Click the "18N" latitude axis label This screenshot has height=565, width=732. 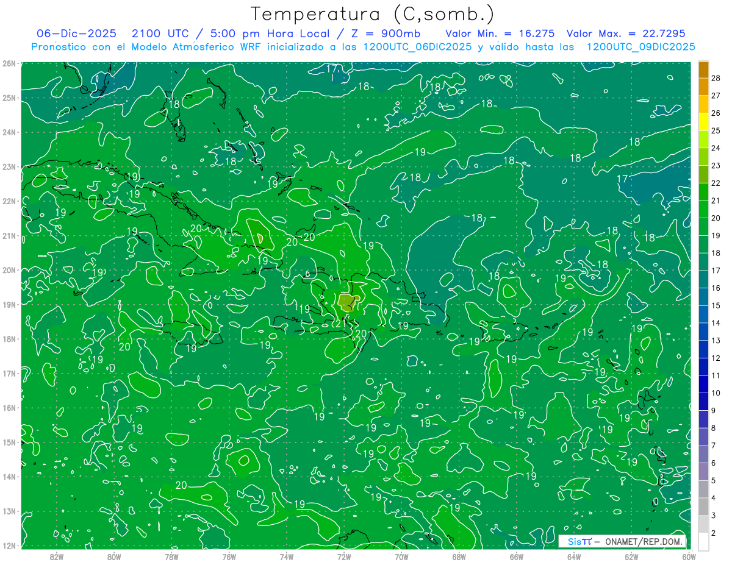[9, 339]
